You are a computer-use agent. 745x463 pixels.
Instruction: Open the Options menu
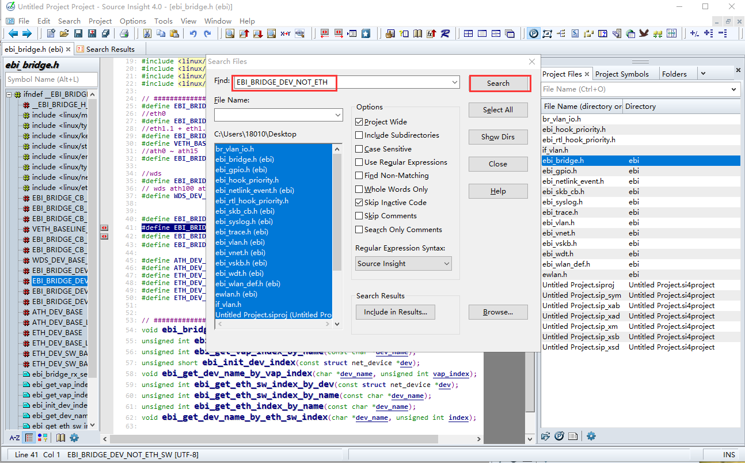click(133, 21)
